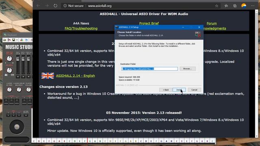Viewport: 260px width, 146px height.
Task: Click the browser profile avatar
Action: click(x=244, y=6)
